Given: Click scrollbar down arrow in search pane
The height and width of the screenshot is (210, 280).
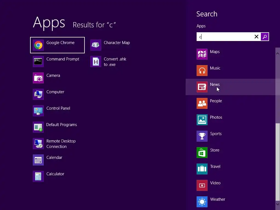Looking at the screenshot, I should point(278,204).
